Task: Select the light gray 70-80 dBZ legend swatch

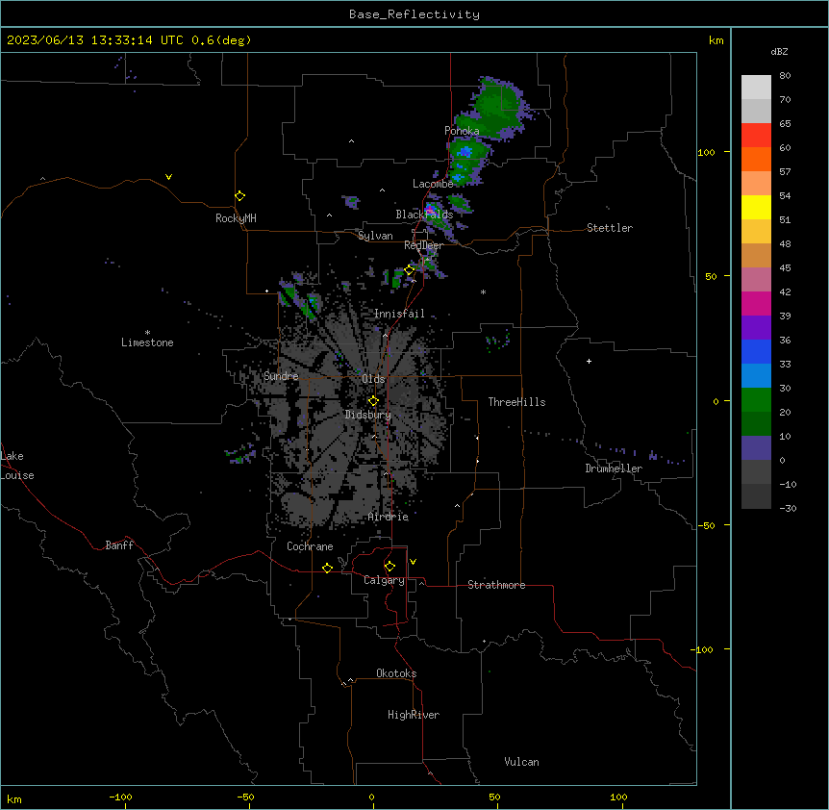Action: (x=756, y=88)
